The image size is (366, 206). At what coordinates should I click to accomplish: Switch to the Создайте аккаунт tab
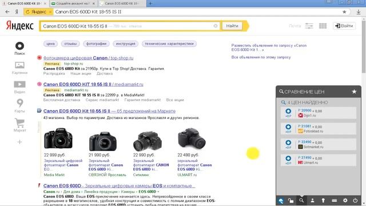click(73, 3)
